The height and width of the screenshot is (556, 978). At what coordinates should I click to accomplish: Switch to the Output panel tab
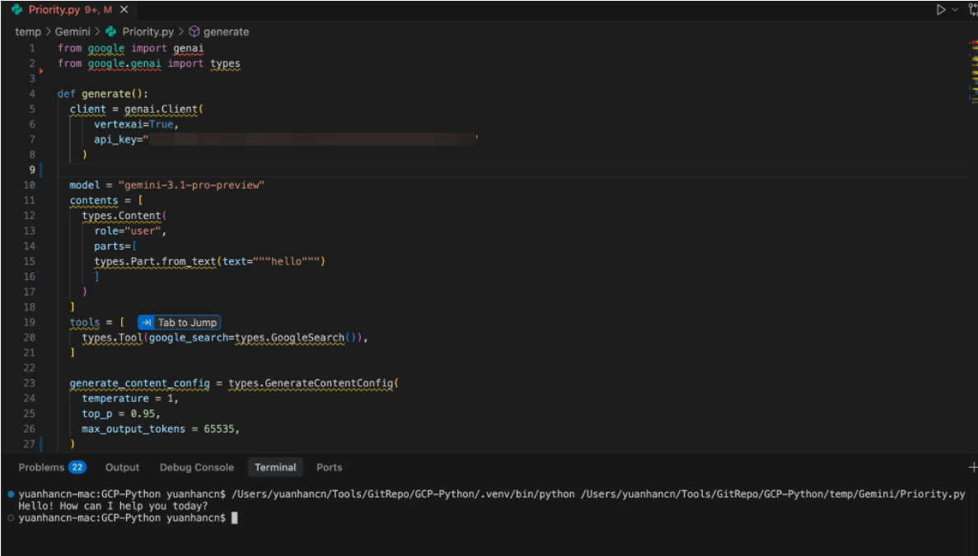122,468
